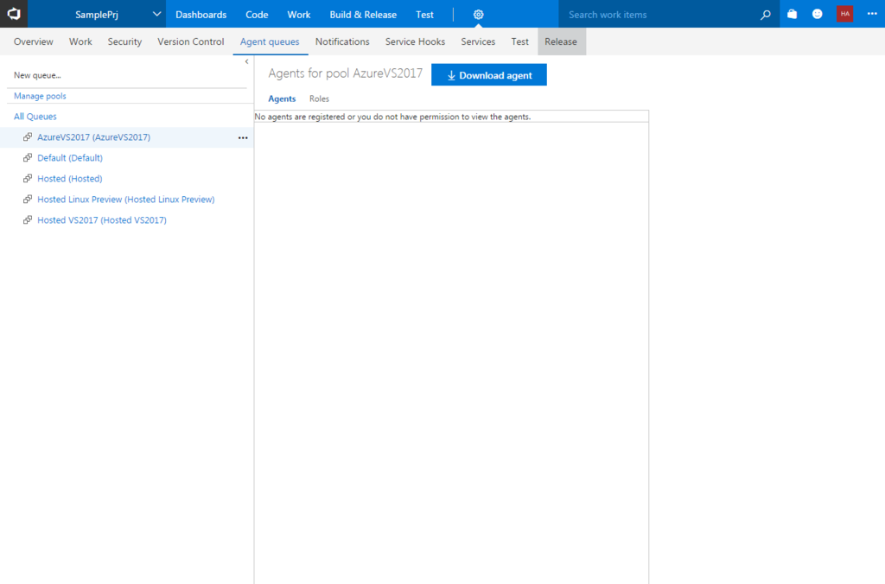The width and height of the screenshot is (885, 584).
Task: Select the Agents sub-tab
Action: (x=282, y=98)
